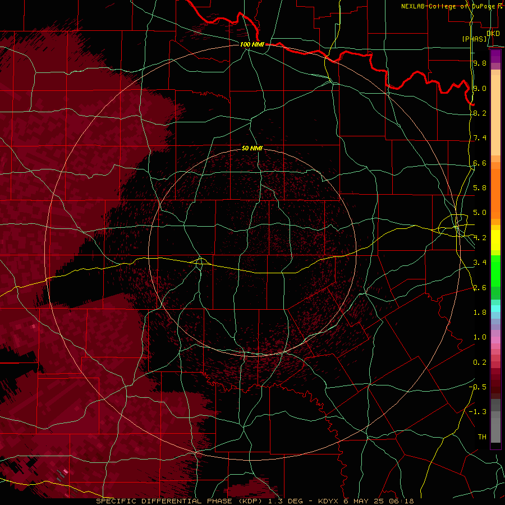The image size is (505, 505).
Task: Click the 1.0 scale value
Action: (x=480, y=337)
